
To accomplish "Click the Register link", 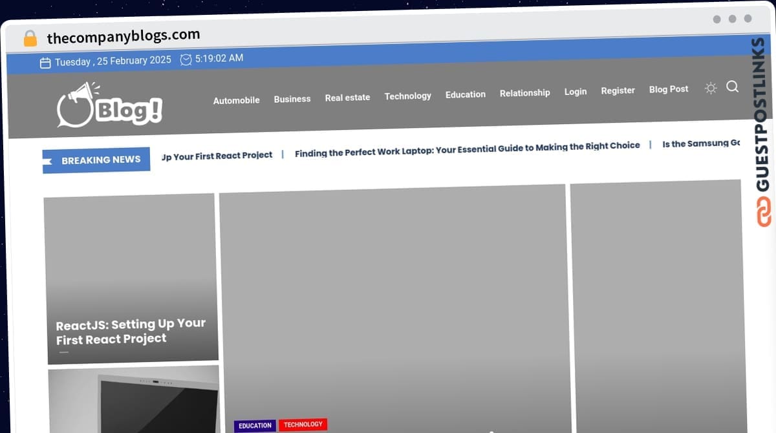I will point(618,90).
